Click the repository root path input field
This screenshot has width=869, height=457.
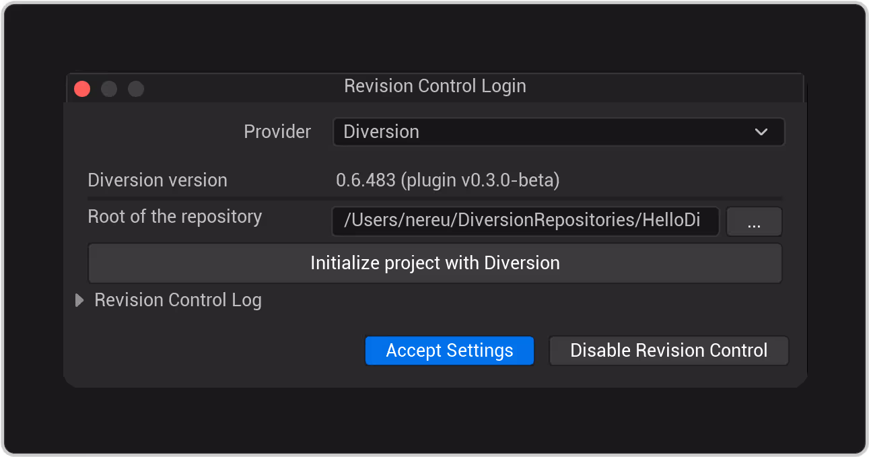click(x=526, y=221)
